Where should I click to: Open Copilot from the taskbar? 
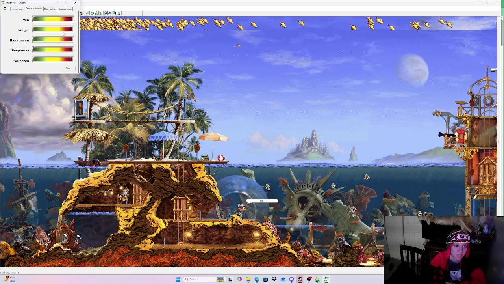click(240, 279)
